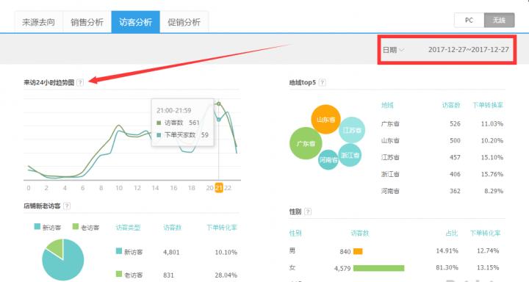Click the 浙江省 table row label

390,174
